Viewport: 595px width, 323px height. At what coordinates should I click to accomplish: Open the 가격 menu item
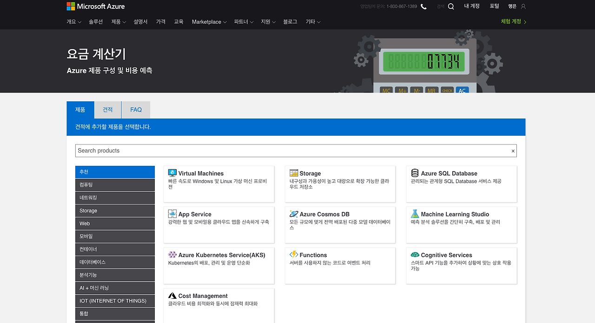click(161, 22)
